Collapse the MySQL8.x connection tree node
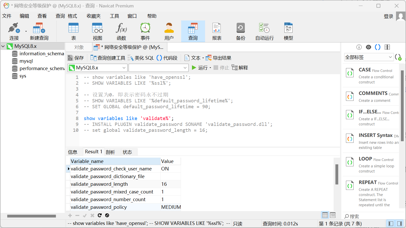This screenshot has height=228, width=406. click(x=3, y=46)
